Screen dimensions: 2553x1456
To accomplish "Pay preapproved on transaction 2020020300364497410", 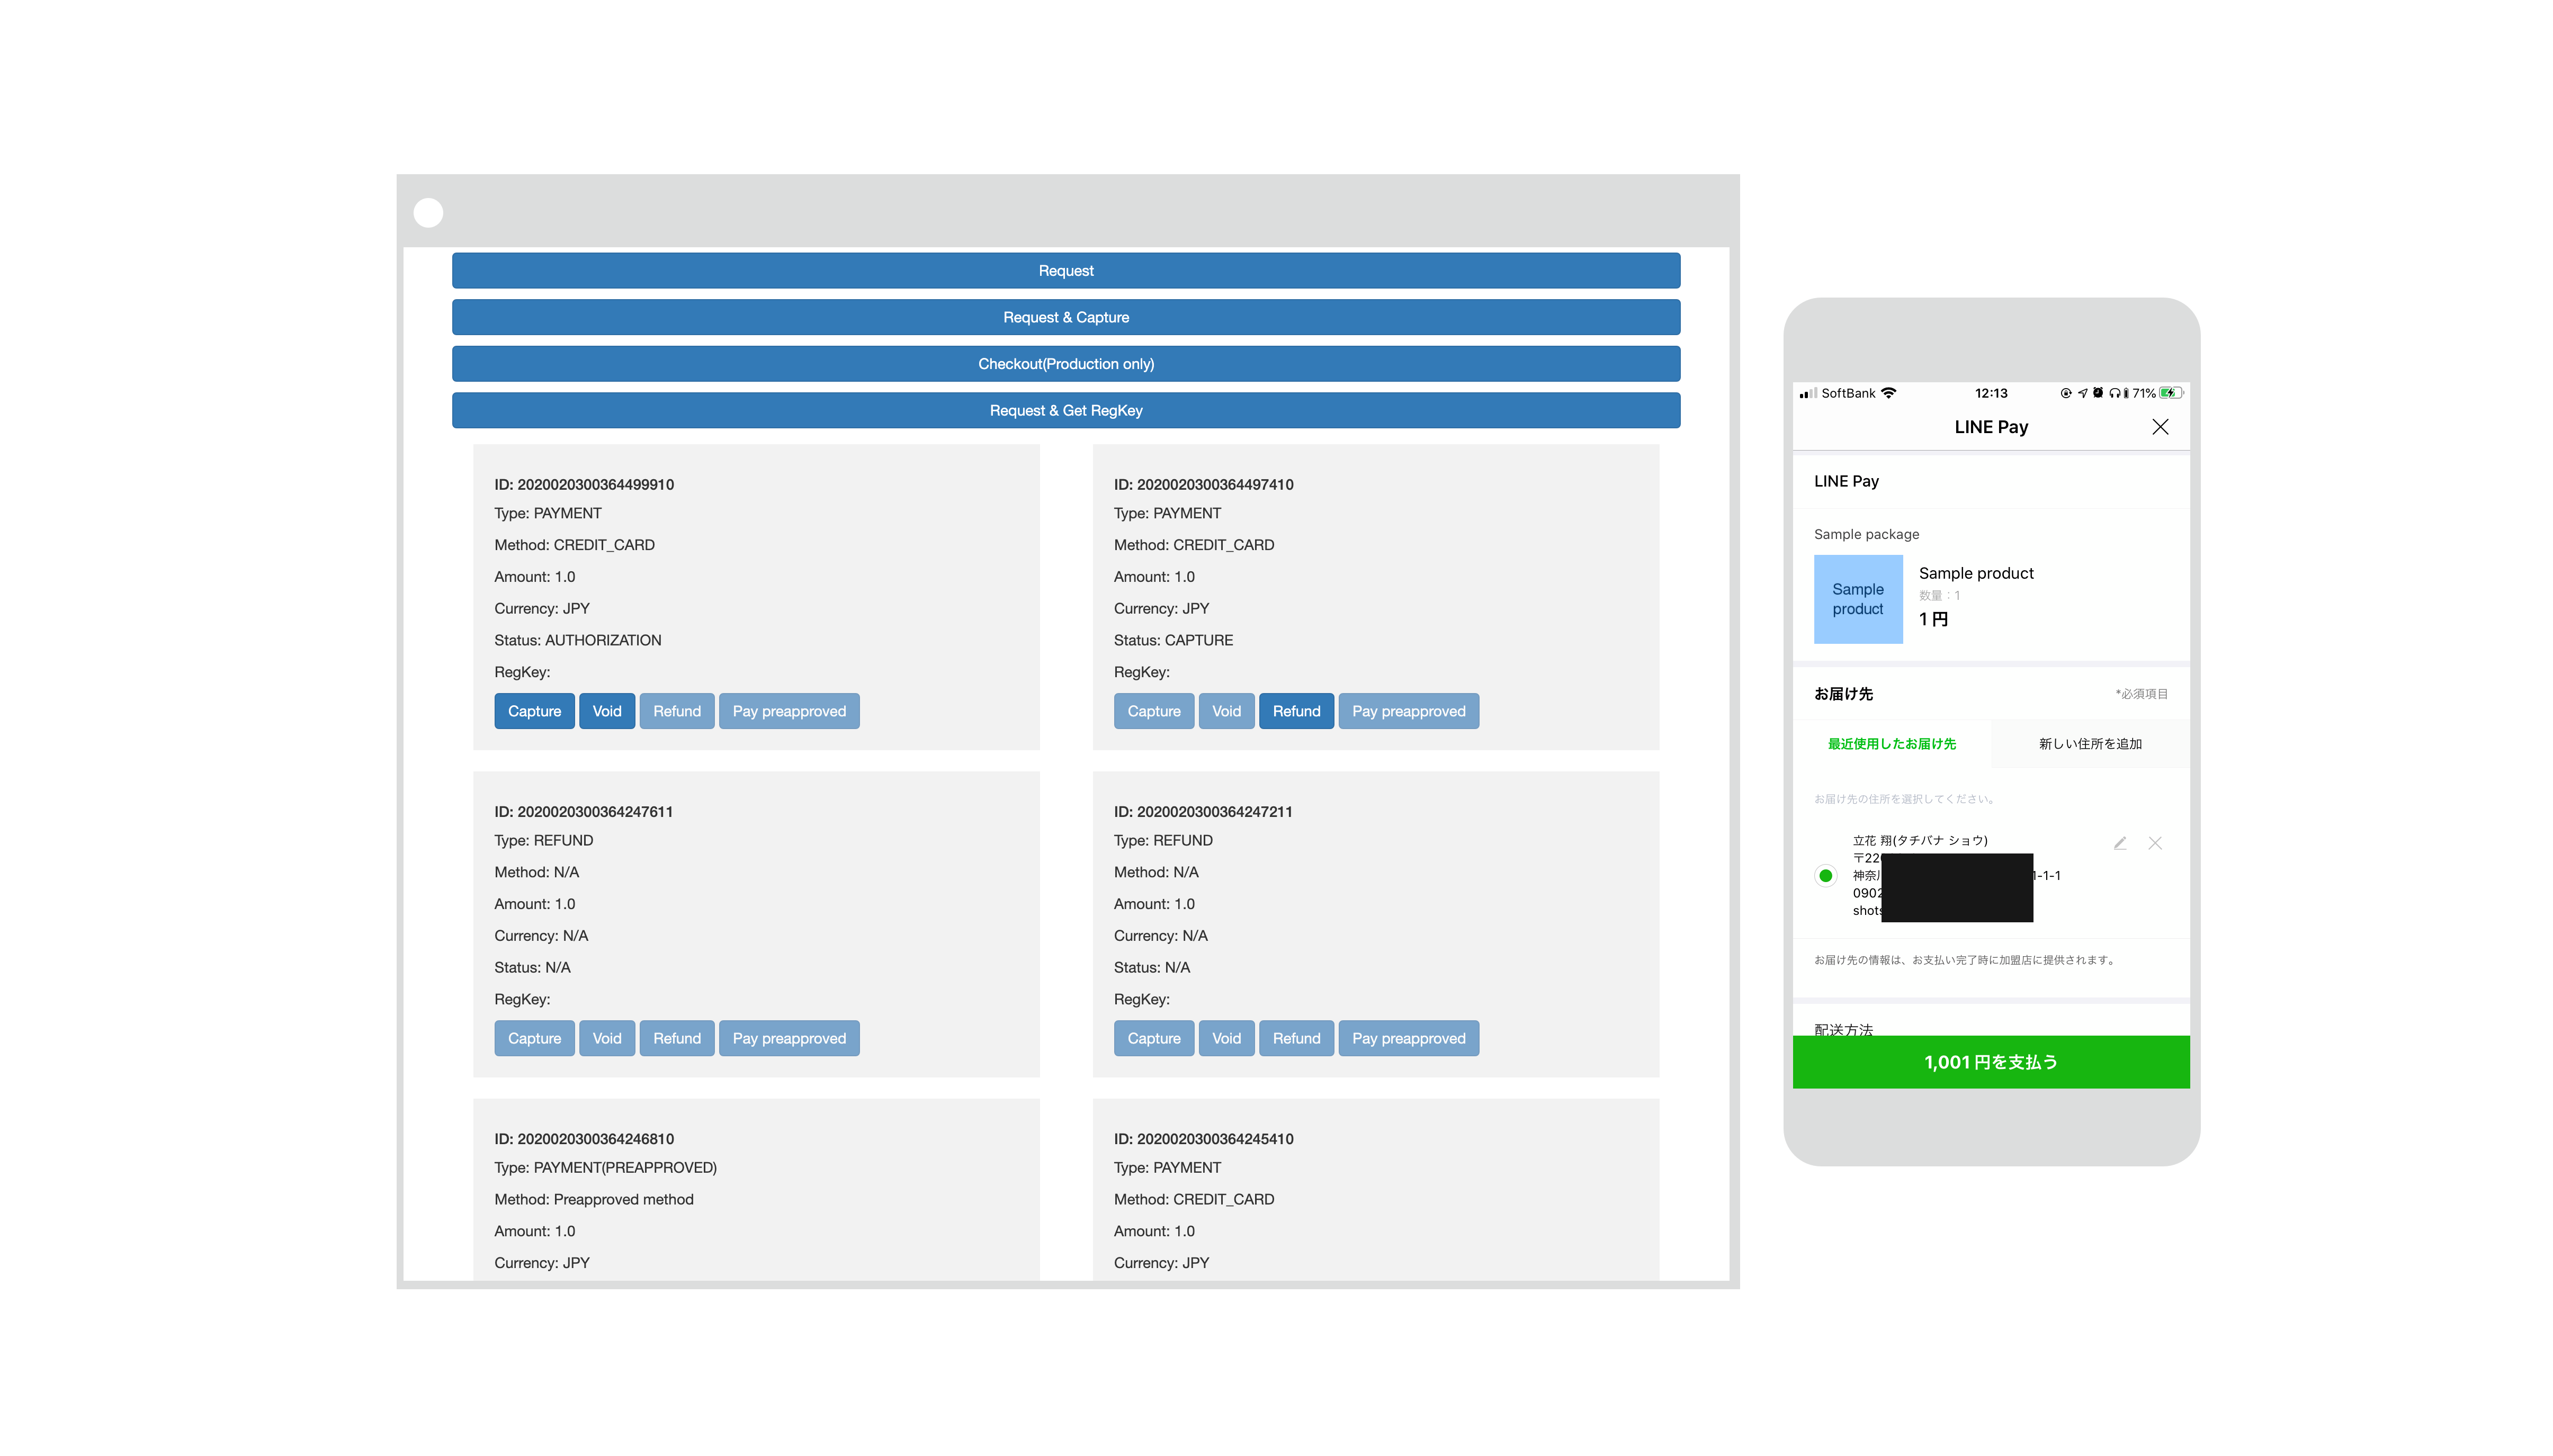I will (1408, 711).
